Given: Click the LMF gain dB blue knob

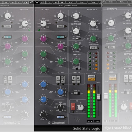Looking at the screenshot, I should pos(43,84).
